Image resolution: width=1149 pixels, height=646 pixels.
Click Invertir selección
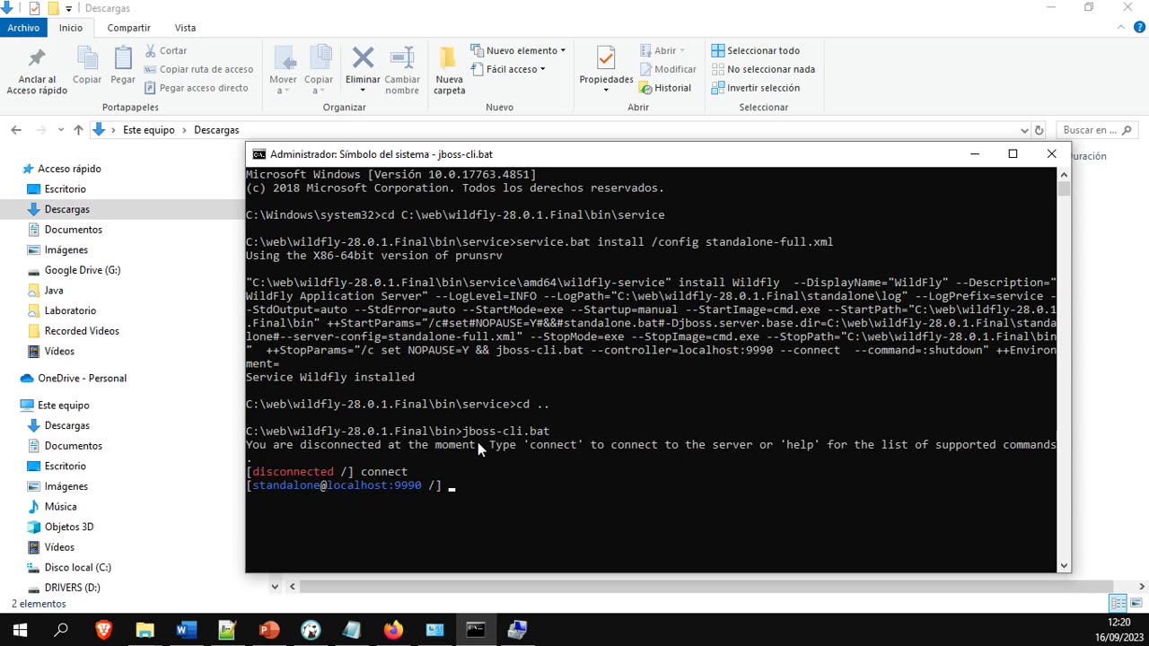755,88
